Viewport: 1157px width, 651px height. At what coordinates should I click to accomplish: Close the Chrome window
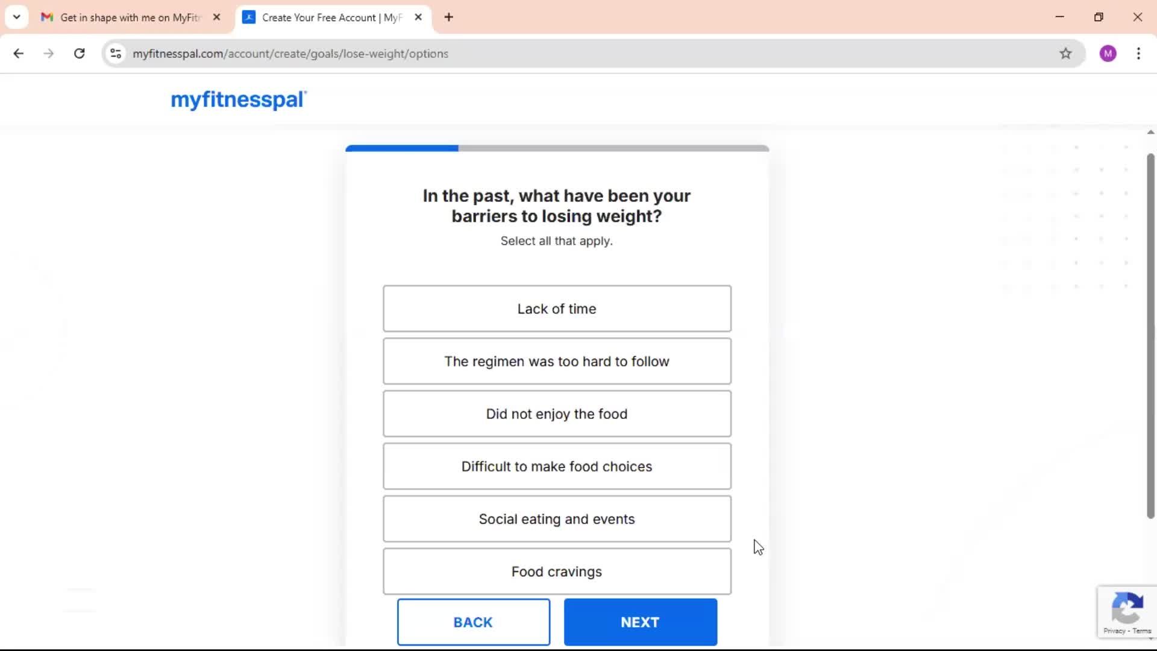click(x=1137, y=17)
